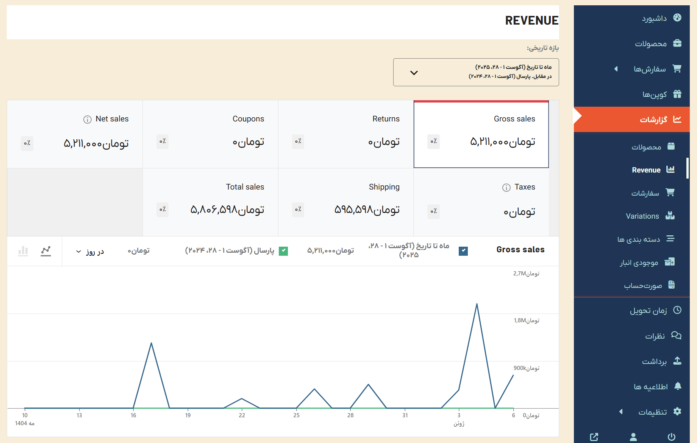Switch chart to bar chart view icon
The width and height of the screenshot is (697, 443).
(23, 251)
